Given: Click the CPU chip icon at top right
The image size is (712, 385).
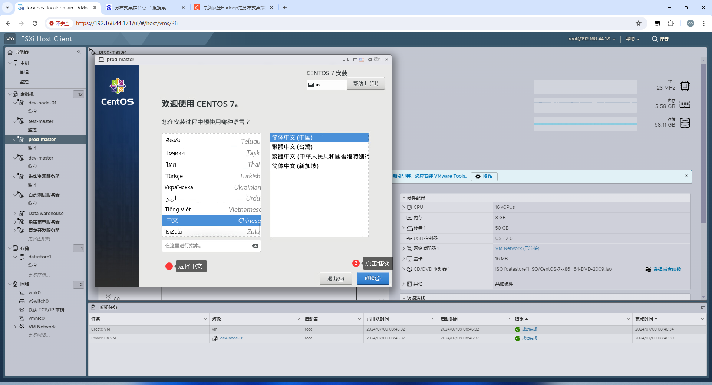Looking at the screenshot, I should coord(685,86).
